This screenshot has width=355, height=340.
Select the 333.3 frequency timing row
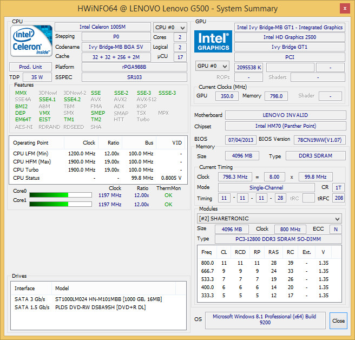269,296
